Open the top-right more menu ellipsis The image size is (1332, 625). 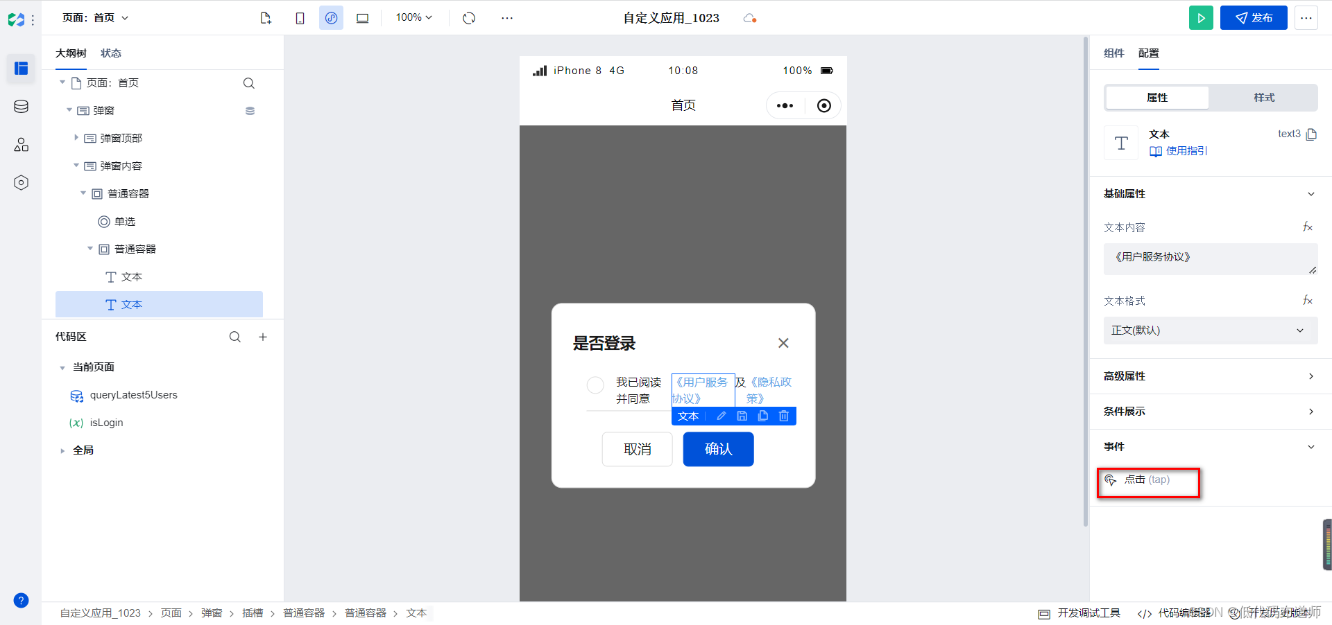point(1306,18)
